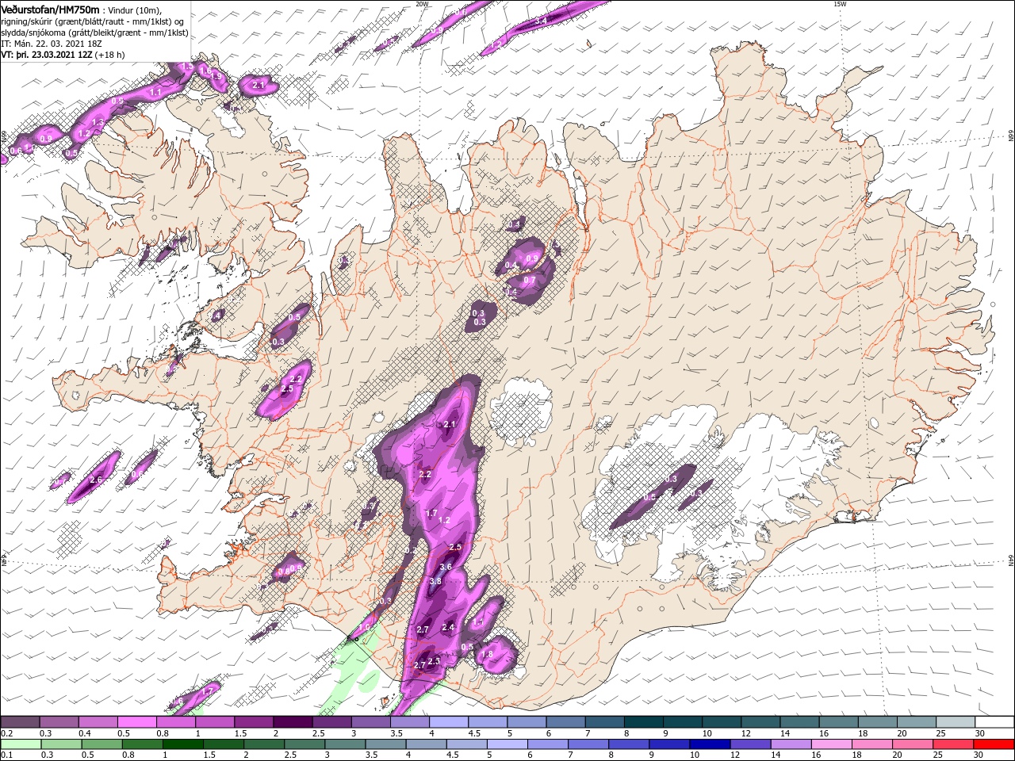
Task: Select the 6 periwinkle swatch in the lower legend row
Action: point(547,744)
